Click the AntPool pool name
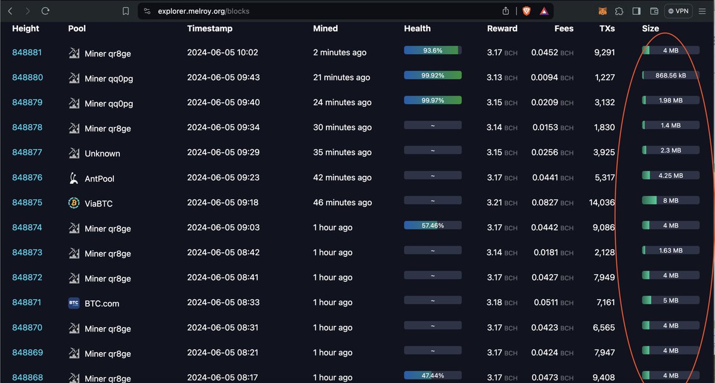 100,178
